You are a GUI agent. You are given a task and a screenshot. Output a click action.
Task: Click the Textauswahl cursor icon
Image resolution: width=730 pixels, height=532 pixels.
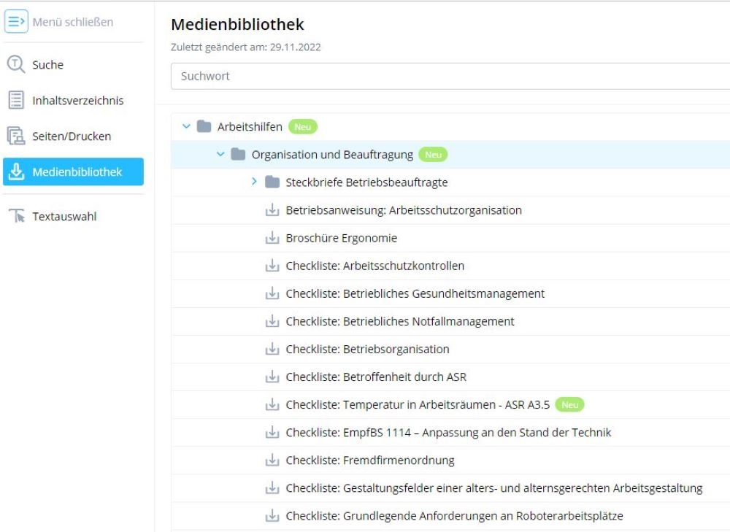point(16,216)
